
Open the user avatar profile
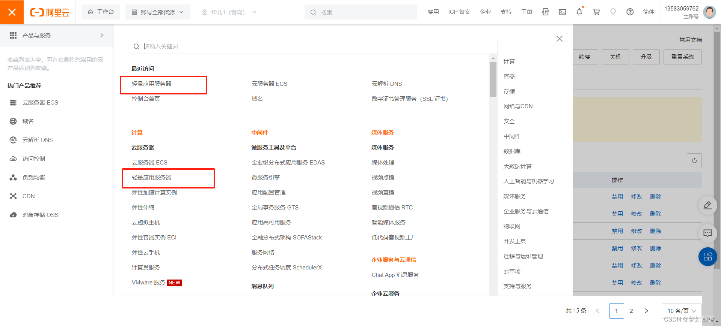709,12
